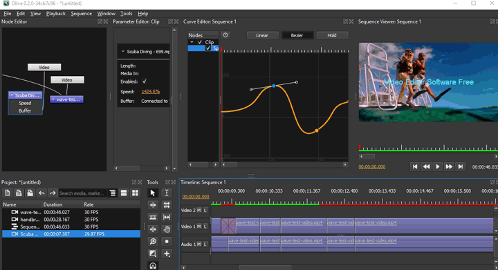Viewport: 498px width, 270px height.
Task: Mute Video 2 track
Action: (x=199, y=210)
